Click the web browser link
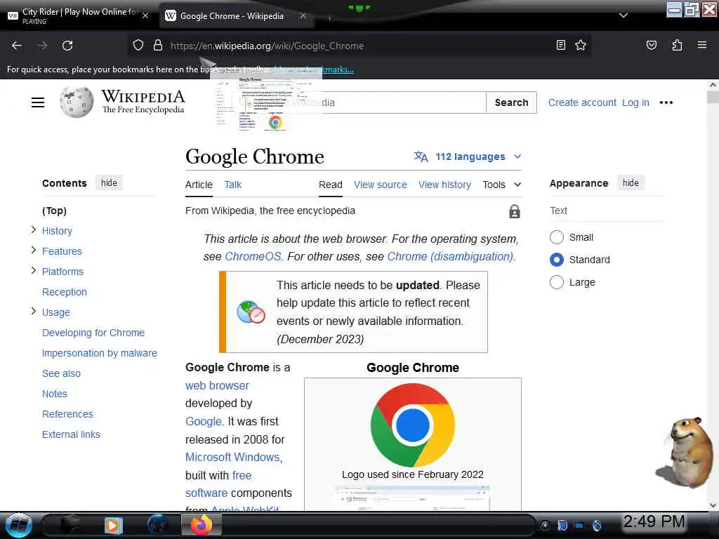Image resolution: width=719 pixels, height=539 pixels. point(217,385)
